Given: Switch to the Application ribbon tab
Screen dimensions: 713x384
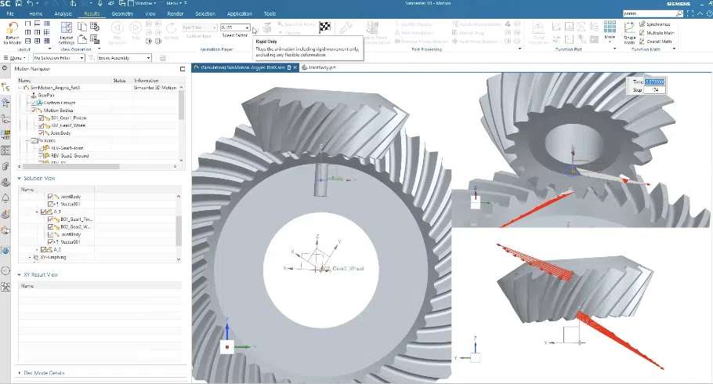Looking at the screenshot, I should pyautogui.click(x=239, y=13).
